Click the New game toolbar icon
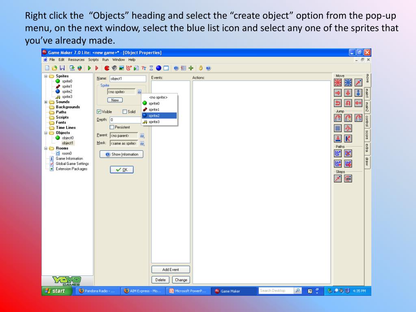416x312 pixels. click(x=47, y=68)
